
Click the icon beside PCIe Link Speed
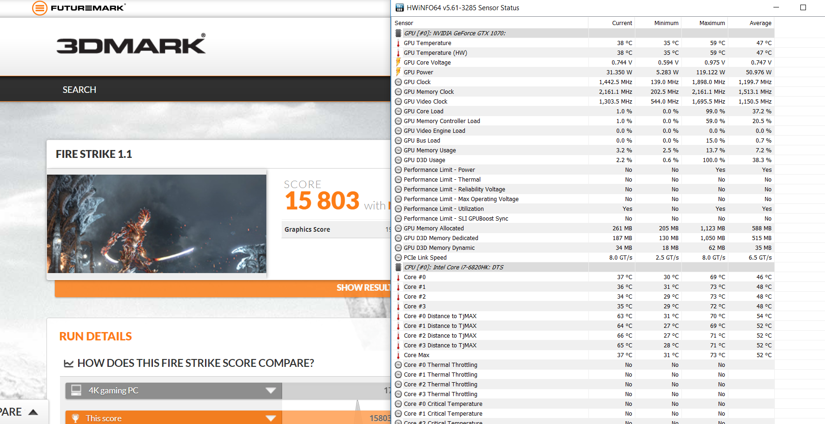[398, 257]
